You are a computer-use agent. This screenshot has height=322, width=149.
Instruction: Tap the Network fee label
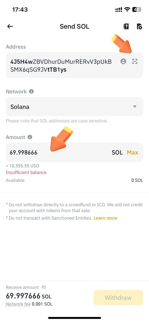pyautogui.click(x=18, y=304)
